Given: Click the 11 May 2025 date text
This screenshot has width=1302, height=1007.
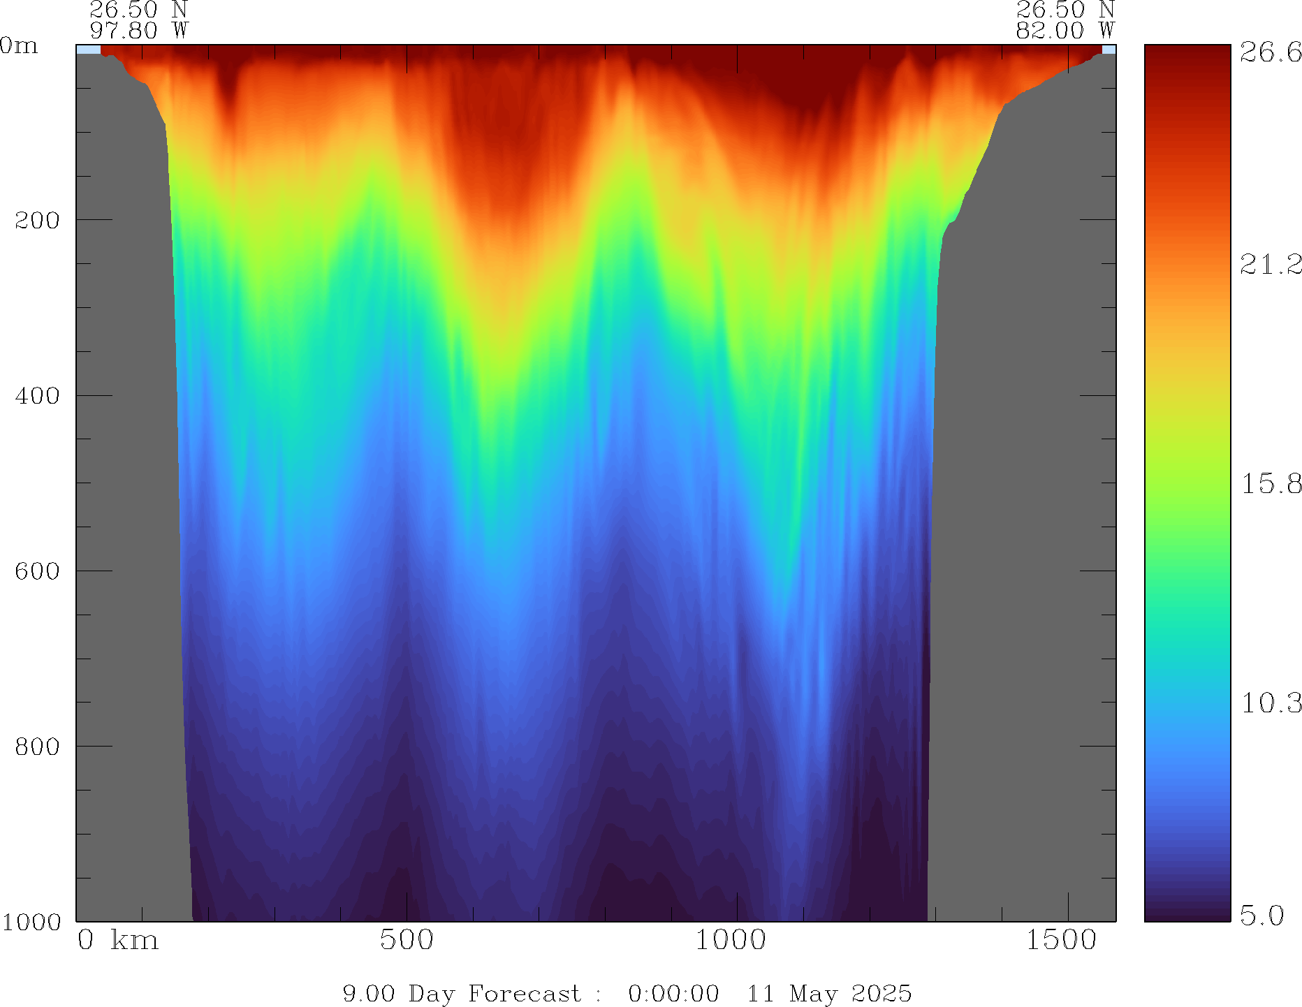Looking at the screenshot, I should tap(829, 993).
